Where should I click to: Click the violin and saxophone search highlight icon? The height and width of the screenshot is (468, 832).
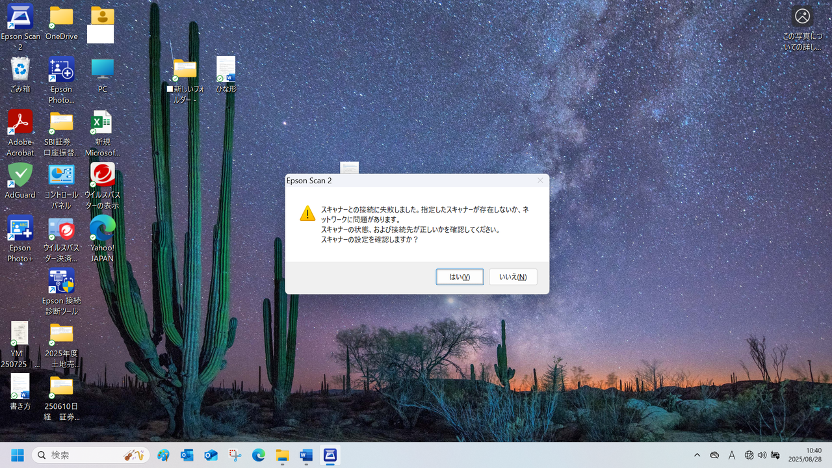point(135,455)
